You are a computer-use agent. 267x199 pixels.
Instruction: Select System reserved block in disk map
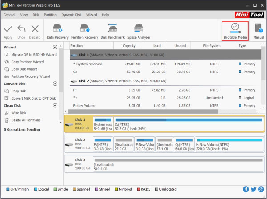pos(103,124)
